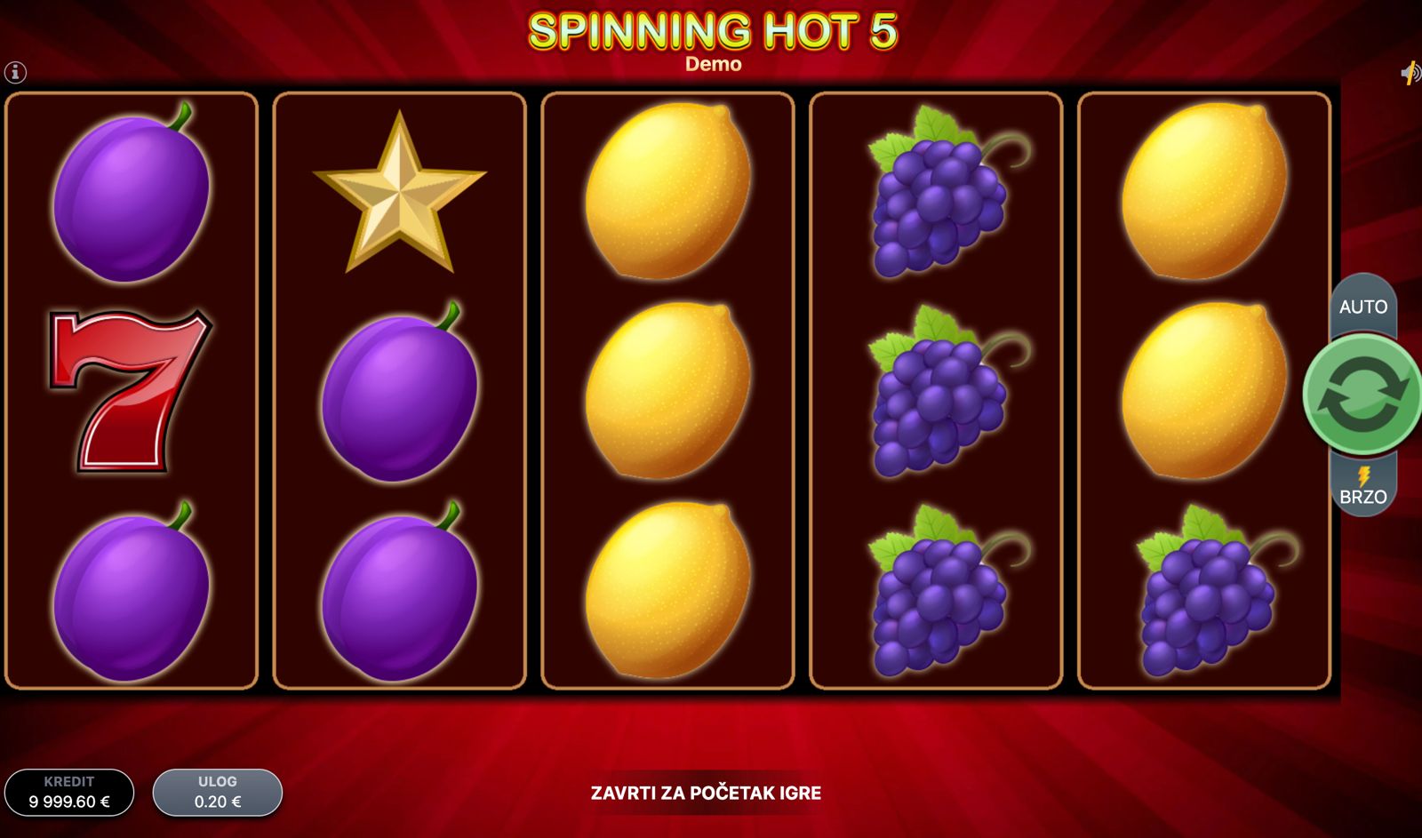Mute sound with the speaker icon
1422x838 pixels.
(1410, 73)
